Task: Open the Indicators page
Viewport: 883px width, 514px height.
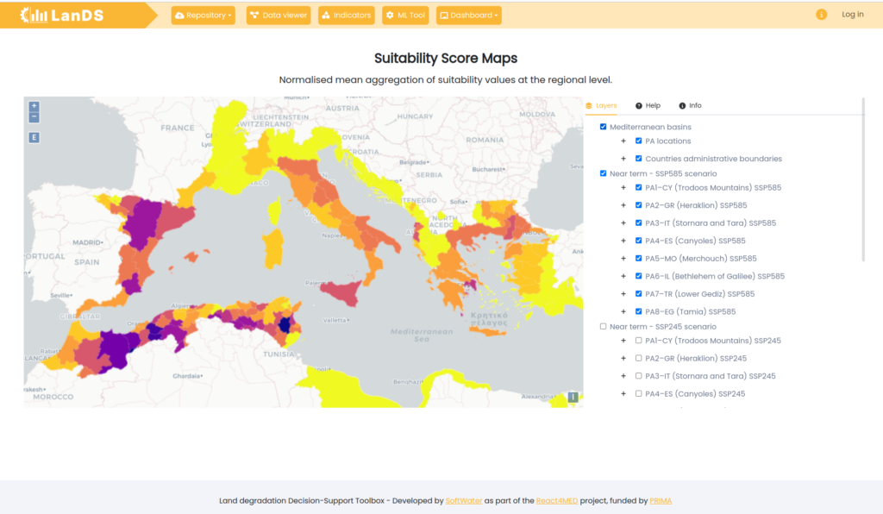Action: coord(347,16)
